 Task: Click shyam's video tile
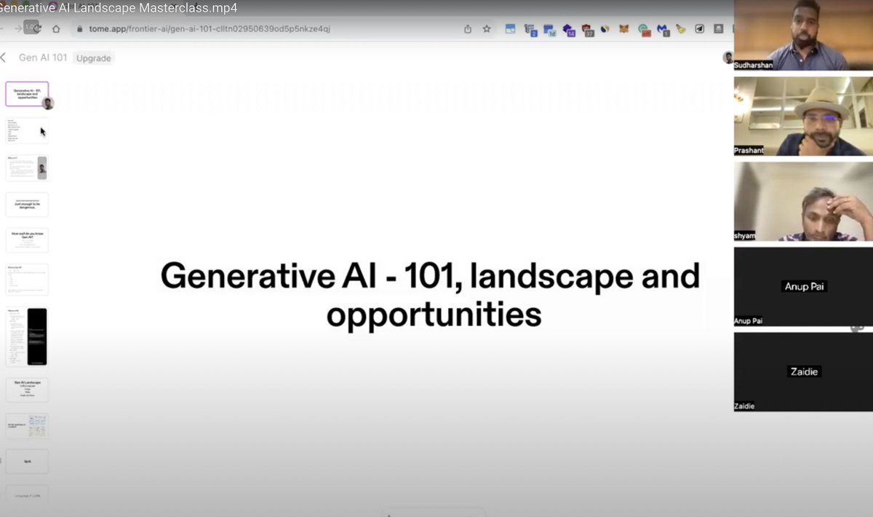click(803, 201)
